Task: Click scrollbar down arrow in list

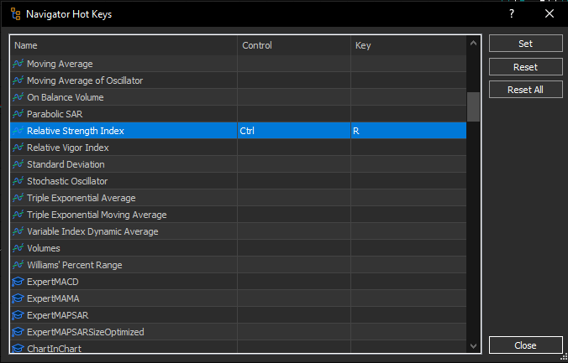Action: [x=473, y=345]
